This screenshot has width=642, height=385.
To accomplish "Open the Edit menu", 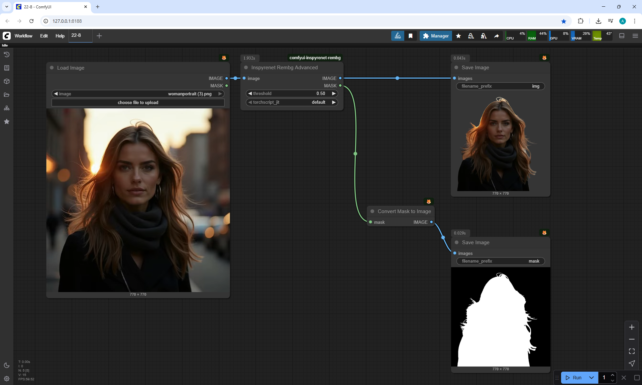I will 44,36.
